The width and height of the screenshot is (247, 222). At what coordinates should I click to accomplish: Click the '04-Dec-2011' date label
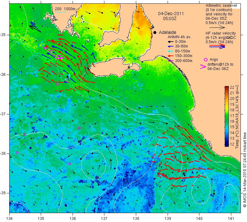[x=171, y=14]
